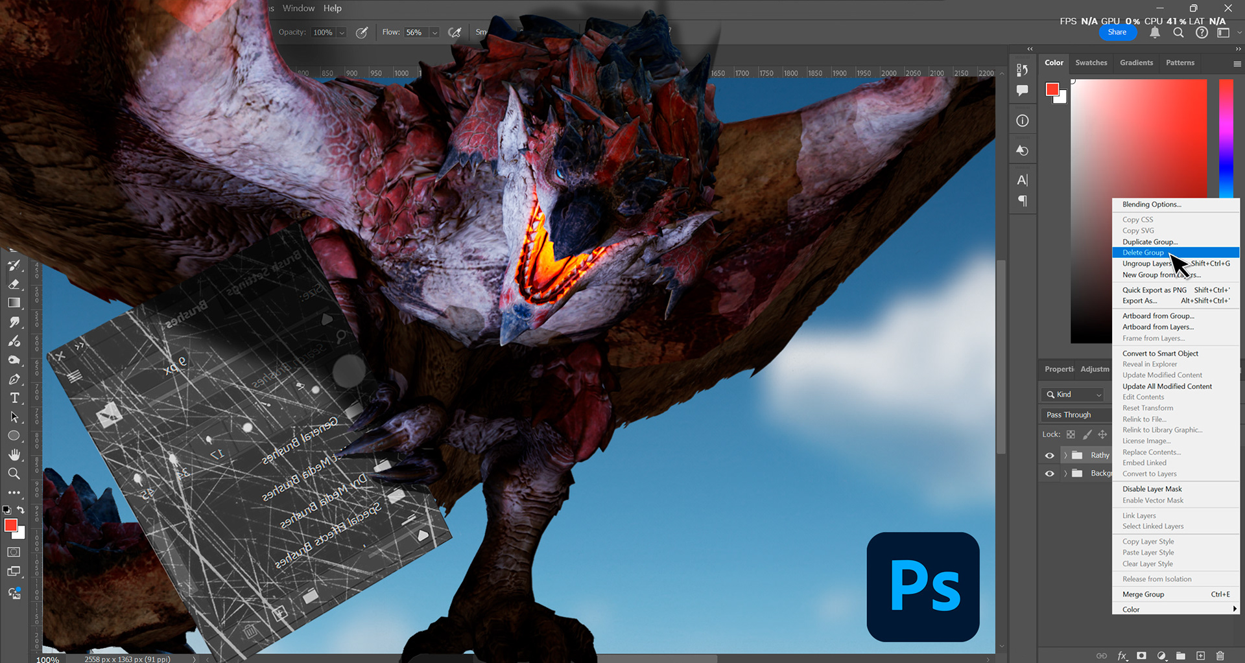Switch to the Patterns tab
Image resolution: width=1245 pixels, height=663 pixels.
(x=1180, y=63)
